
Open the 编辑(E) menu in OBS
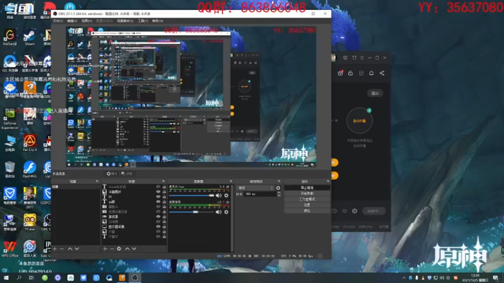(72, 21)
